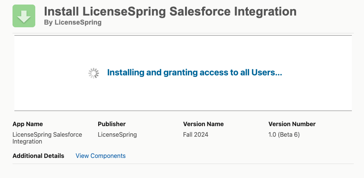Screen dimensions: 364x178
Task: Click the Installing and granting access message
Action: coord(195,73)
